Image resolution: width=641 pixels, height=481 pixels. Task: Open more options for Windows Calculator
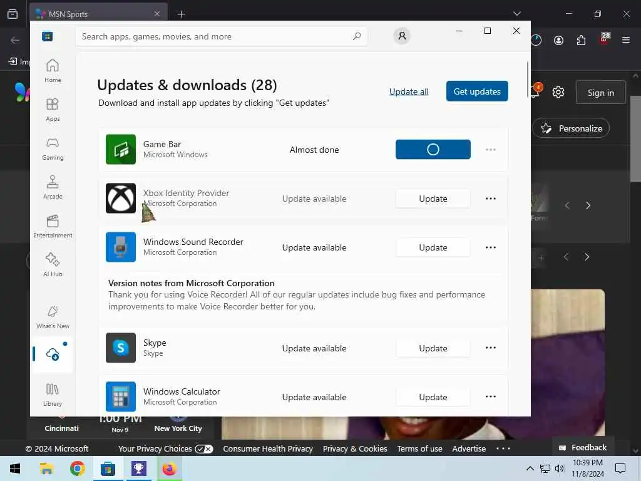491,396
